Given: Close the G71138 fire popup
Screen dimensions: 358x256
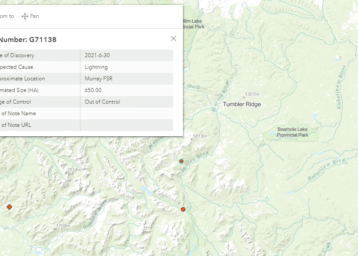Looking at the screenshot, I should click(x=173, y=38).
